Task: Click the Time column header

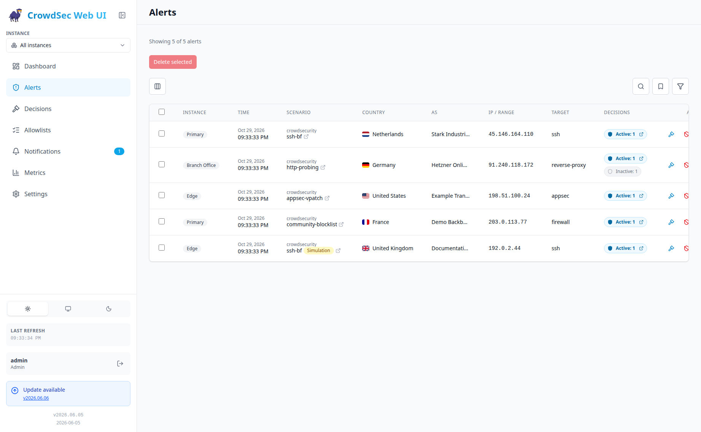Action: [x=243, y=113]
